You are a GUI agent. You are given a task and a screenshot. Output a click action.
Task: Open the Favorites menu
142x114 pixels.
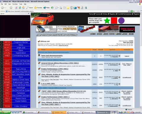[15, 4]
